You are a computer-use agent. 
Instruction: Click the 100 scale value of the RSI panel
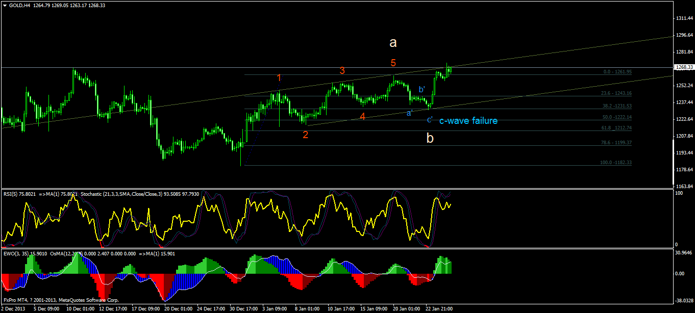point(679,194)
